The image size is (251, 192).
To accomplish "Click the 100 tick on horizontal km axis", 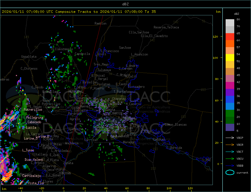I will point(169,188).
